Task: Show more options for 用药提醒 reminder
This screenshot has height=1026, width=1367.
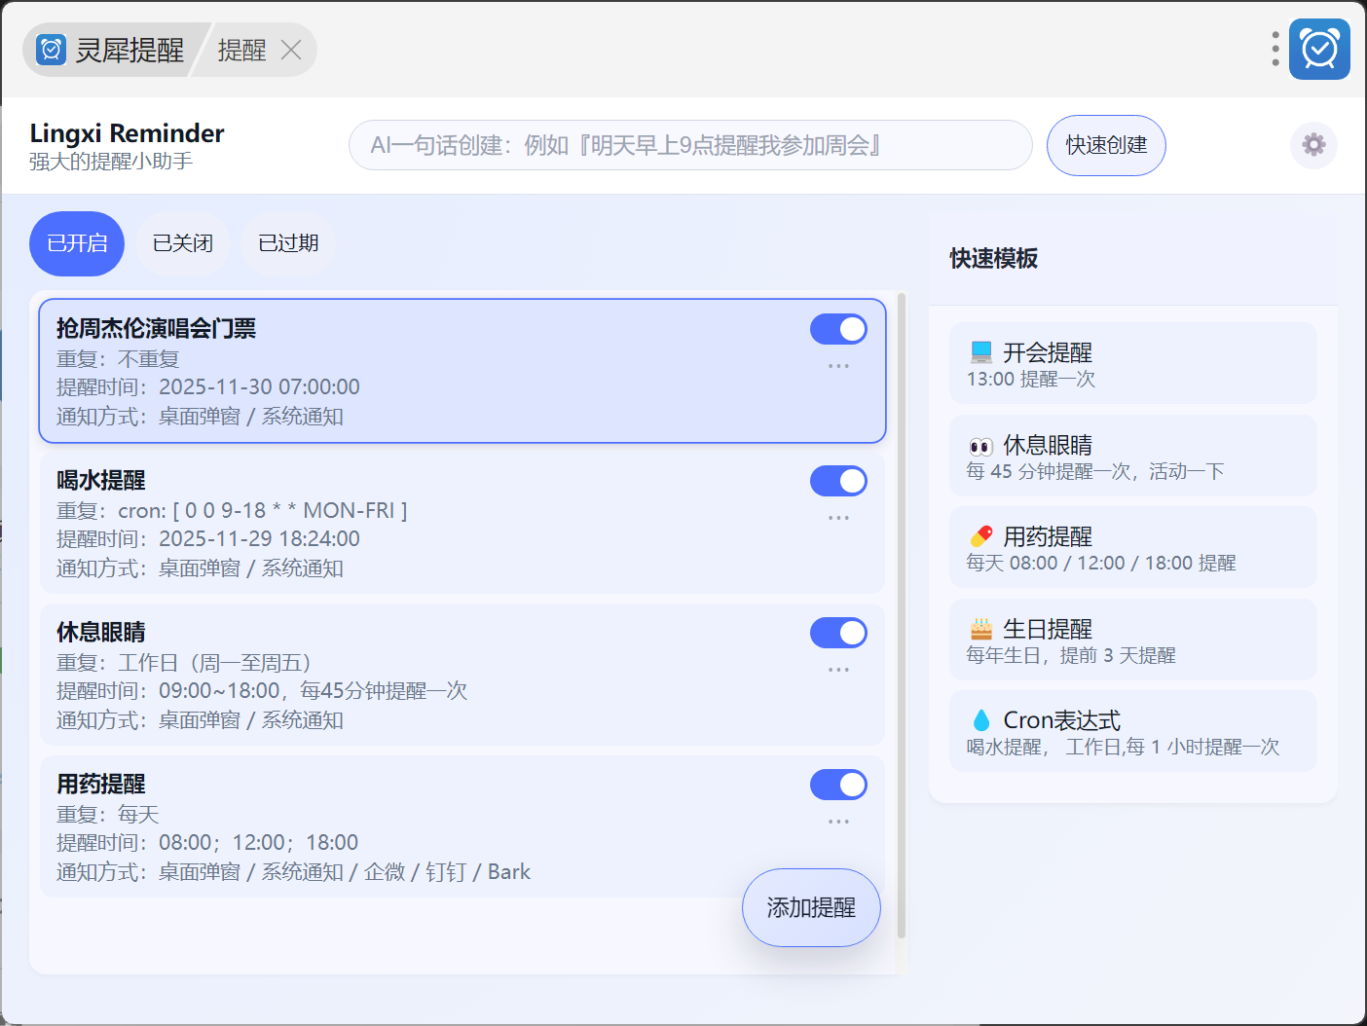Action: pos(838,822)
